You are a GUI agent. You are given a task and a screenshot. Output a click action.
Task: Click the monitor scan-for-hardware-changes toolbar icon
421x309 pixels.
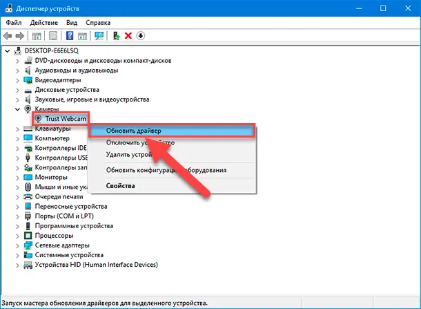(99, 35)
